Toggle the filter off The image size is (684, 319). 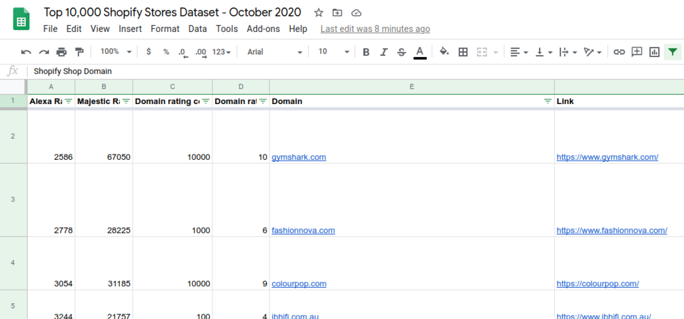pos(672,52)
